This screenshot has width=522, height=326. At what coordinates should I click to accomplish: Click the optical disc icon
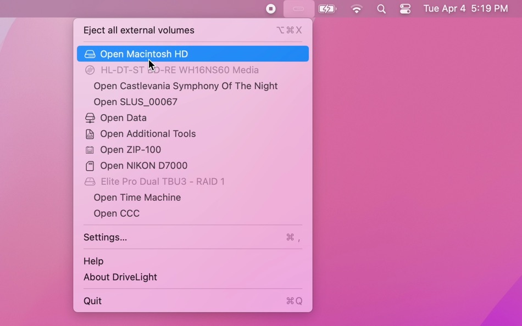pyautogui.click(x=90, y=70)
